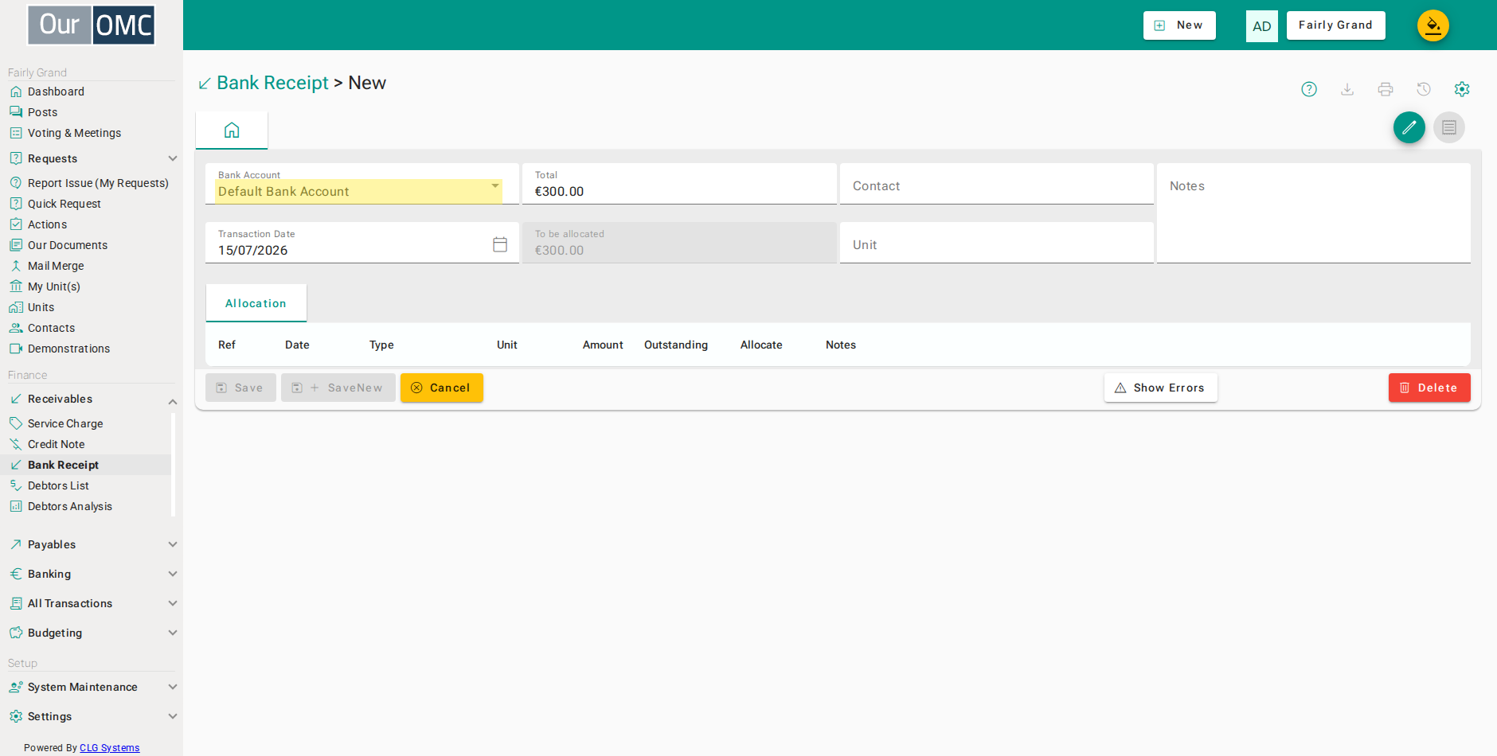
Task: Open the help question mark icon
Action: 1309,89
